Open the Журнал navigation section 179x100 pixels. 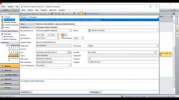tap(10, 66)
